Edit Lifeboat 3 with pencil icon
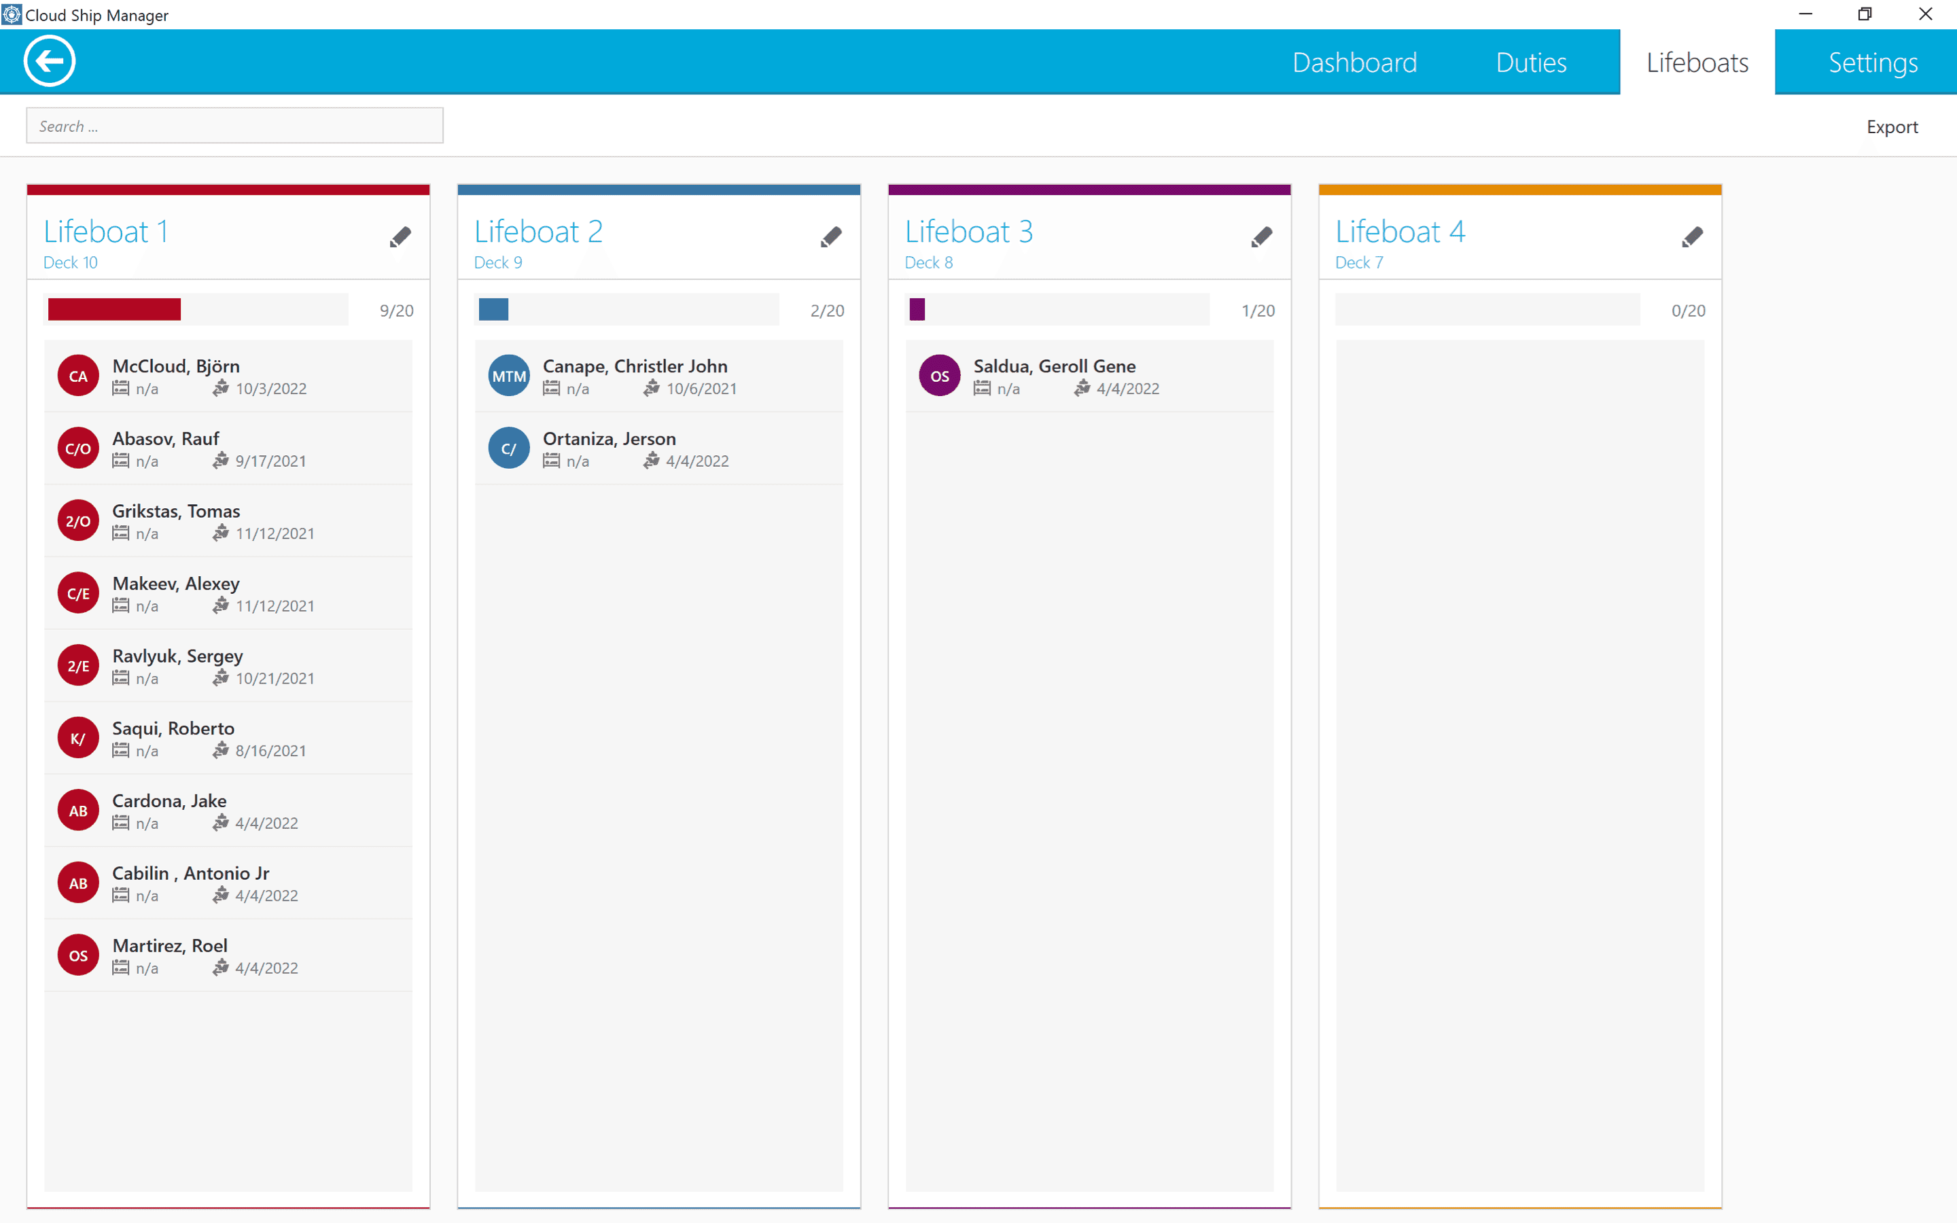This screenshot has width=1957, height=1223. click(1262, 237)
